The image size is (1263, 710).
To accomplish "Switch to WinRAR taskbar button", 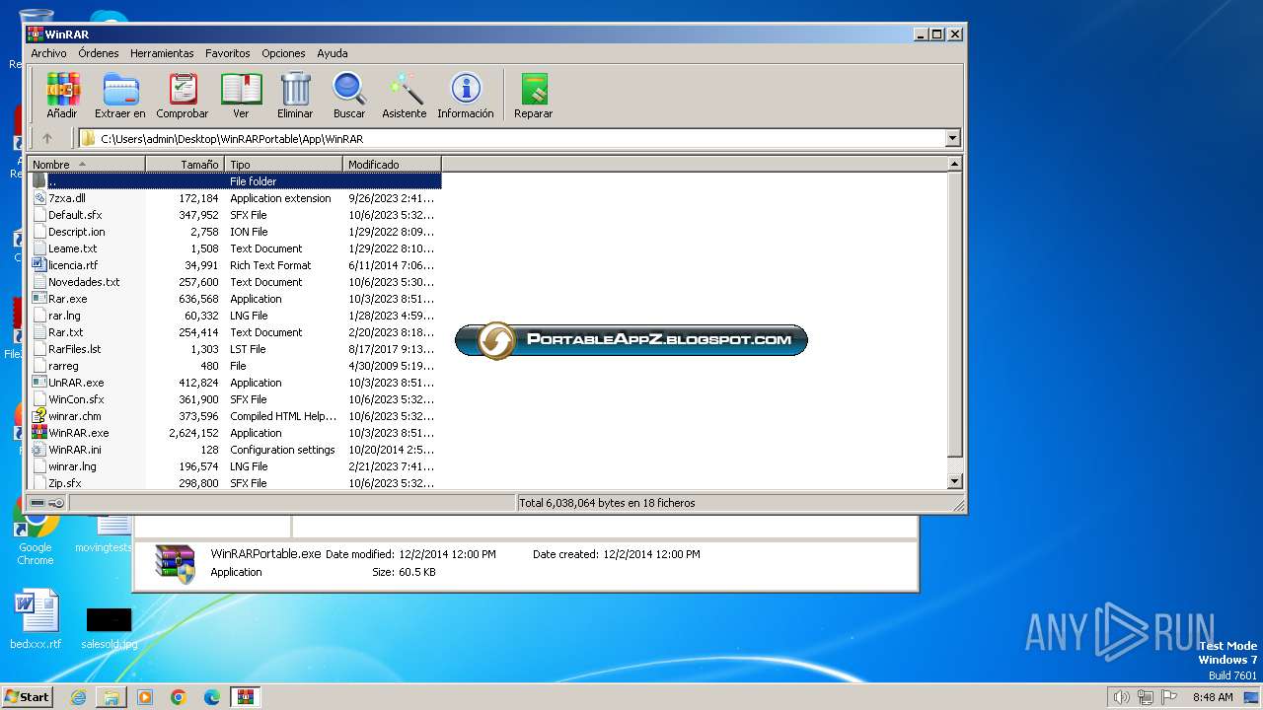I will coord(246,697).
